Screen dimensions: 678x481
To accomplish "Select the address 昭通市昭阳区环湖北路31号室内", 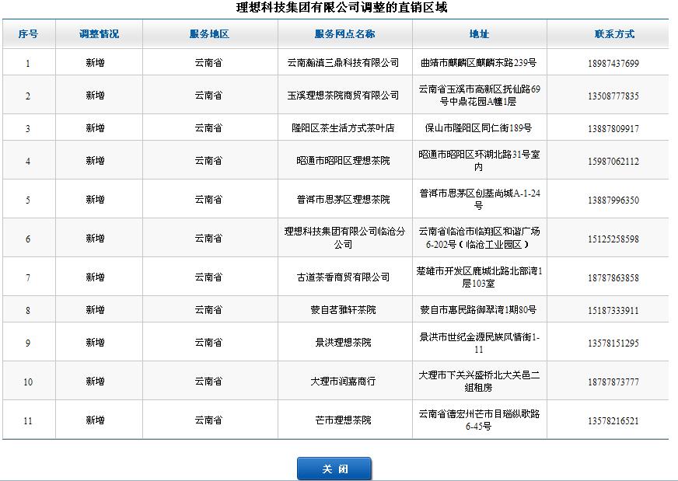I will point(479,161).
